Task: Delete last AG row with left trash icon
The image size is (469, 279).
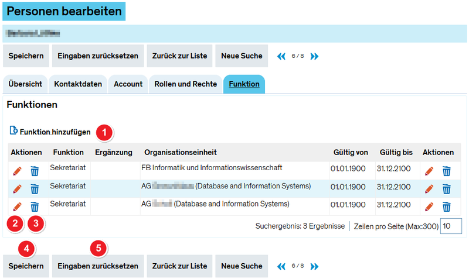Action: (x=35, y=207)
